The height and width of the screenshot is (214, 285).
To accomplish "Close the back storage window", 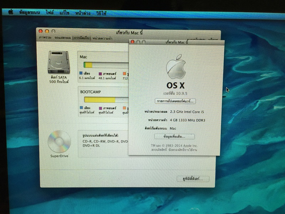I will (41, 31).
